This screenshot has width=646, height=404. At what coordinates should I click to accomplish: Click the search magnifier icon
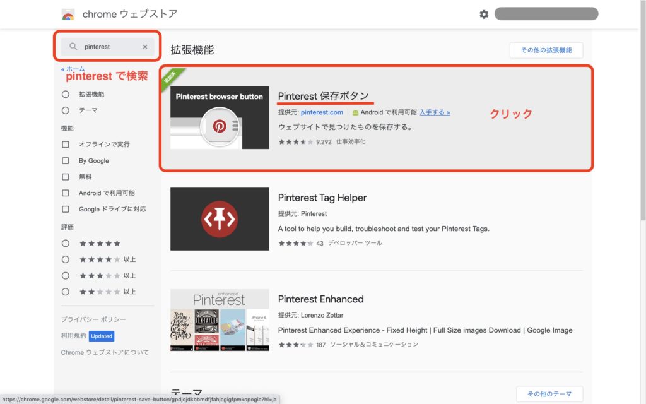(x=73, y=47)
